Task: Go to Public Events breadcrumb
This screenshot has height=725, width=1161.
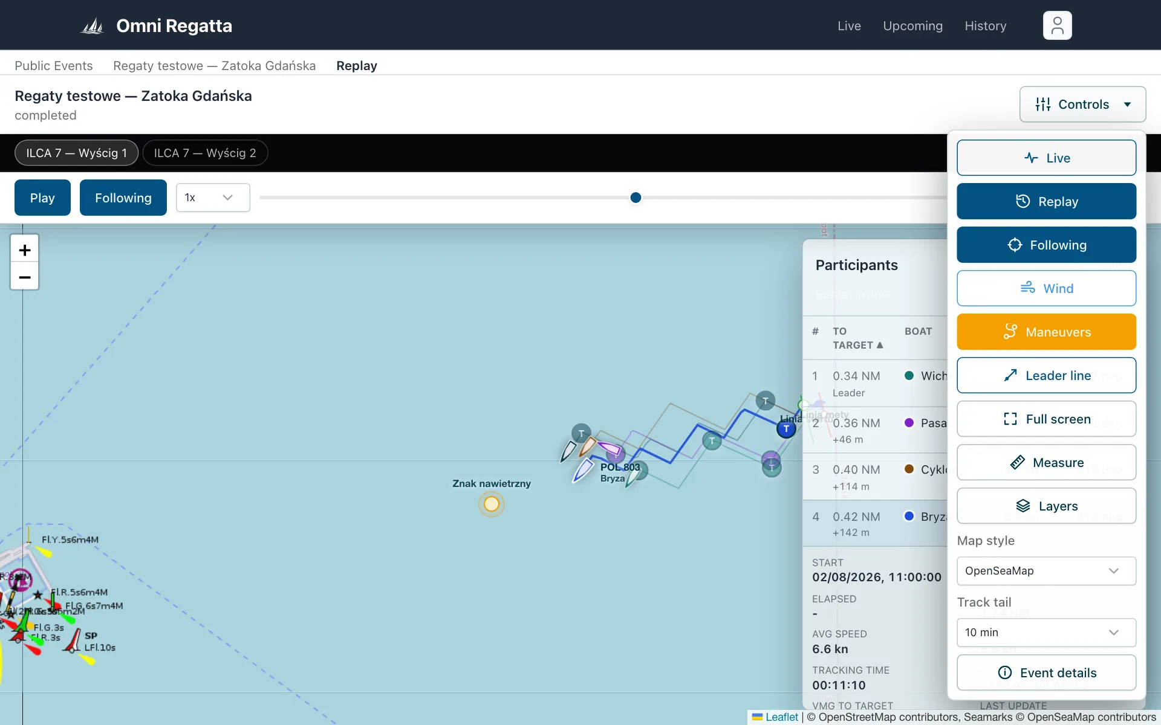Action: click(x=54, y=66)
